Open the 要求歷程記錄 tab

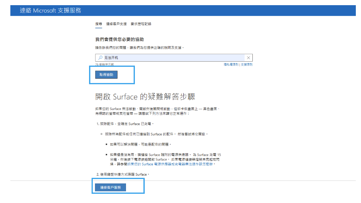coord(141,24)
